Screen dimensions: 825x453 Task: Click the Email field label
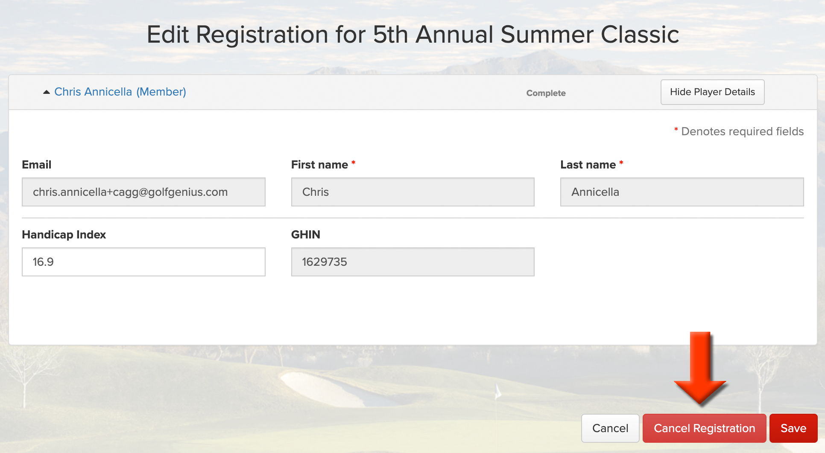37,165
